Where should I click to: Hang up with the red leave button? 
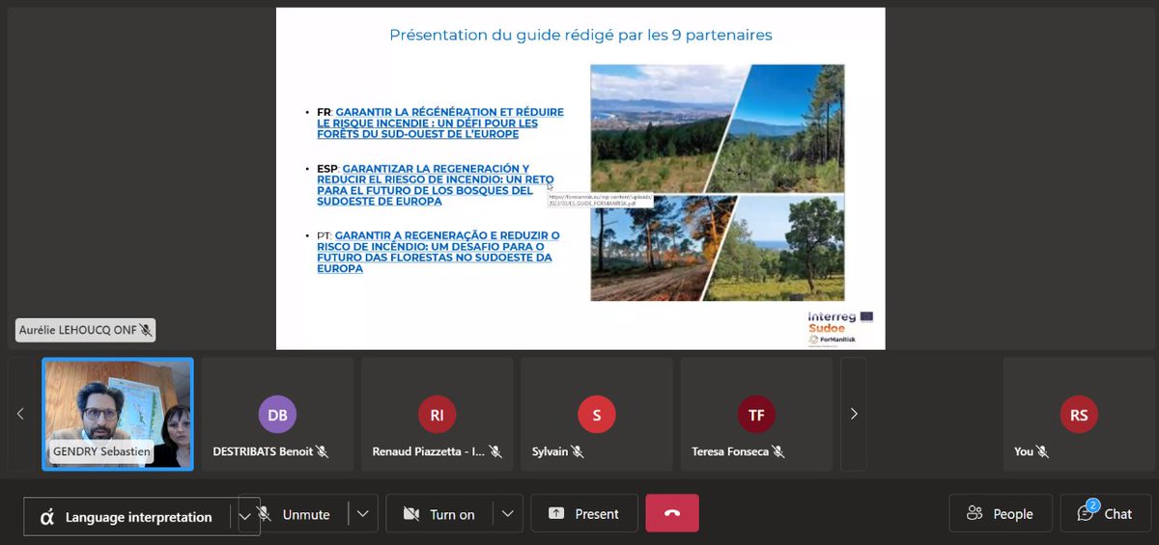[672, 514]
